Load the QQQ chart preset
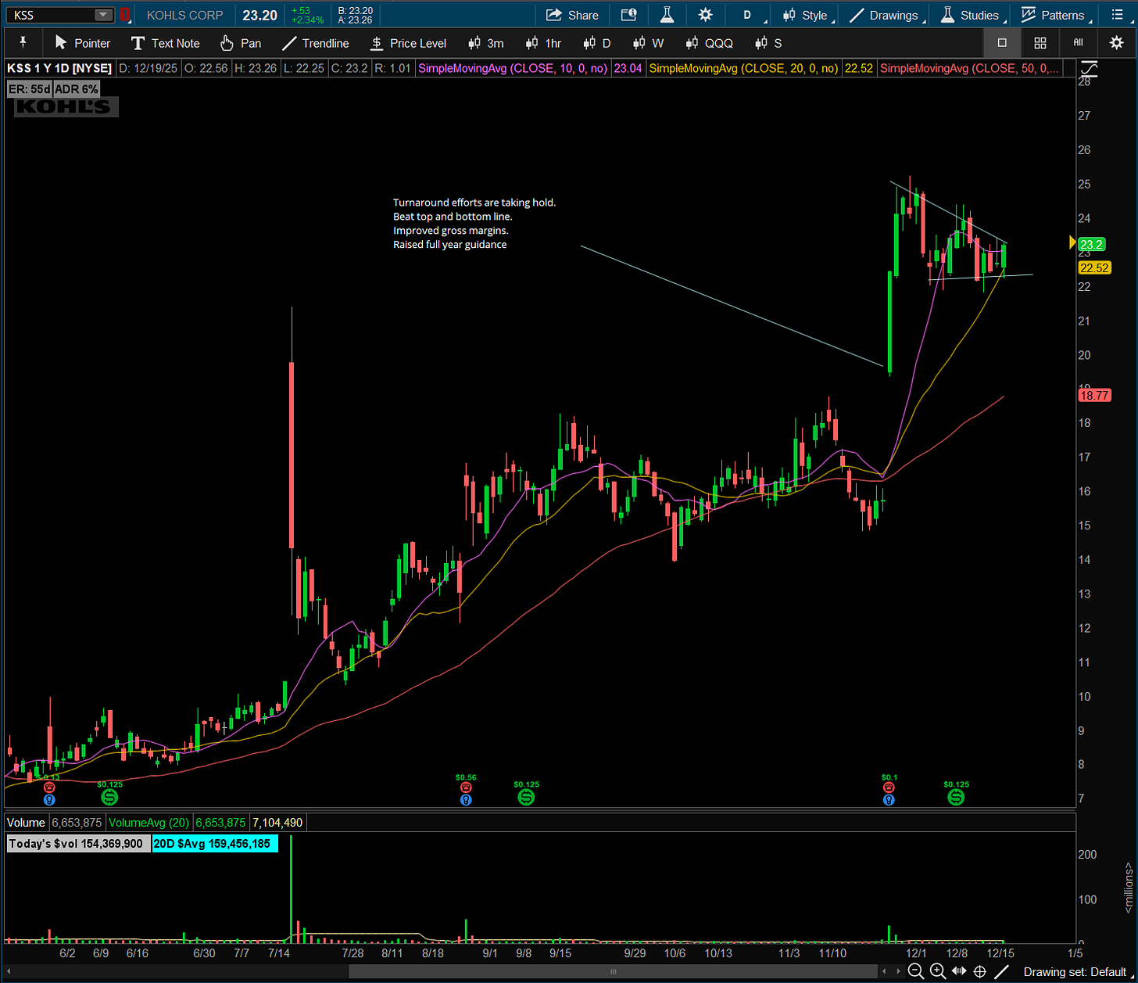The width and height of the screenshot is (1138, 983). pos(709,43)
